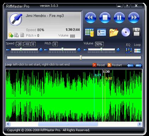
Task: Increase speed with the plus button
Action: tap(41, 50)
